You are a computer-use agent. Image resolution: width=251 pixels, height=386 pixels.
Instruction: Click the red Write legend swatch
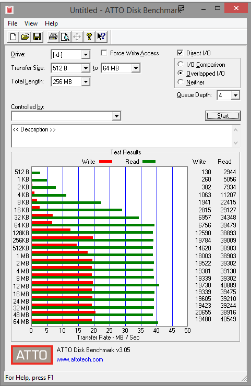click(x=106, y=162)
